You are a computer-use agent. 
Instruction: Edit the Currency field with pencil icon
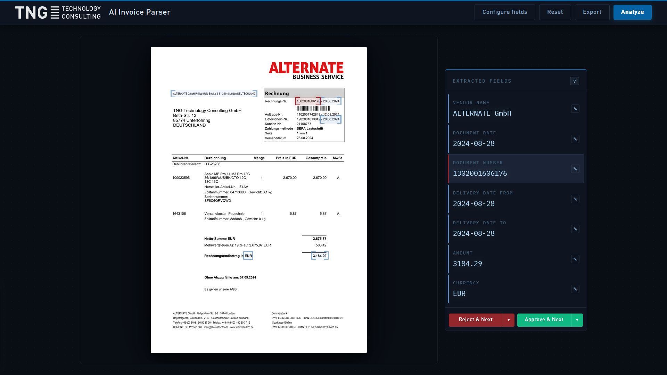point(575,289)
